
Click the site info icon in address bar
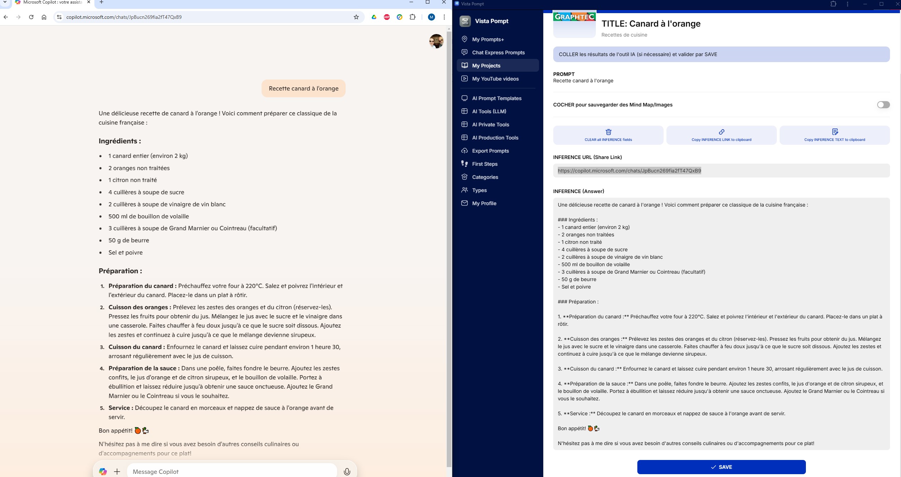(x=59, y=17)
